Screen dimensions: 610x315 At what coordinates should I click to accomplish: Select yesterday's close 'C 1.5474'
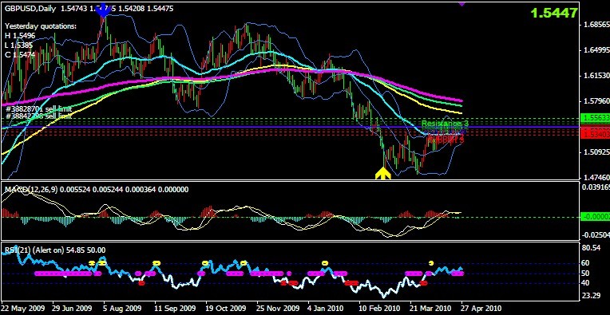[x=20, y=55]
